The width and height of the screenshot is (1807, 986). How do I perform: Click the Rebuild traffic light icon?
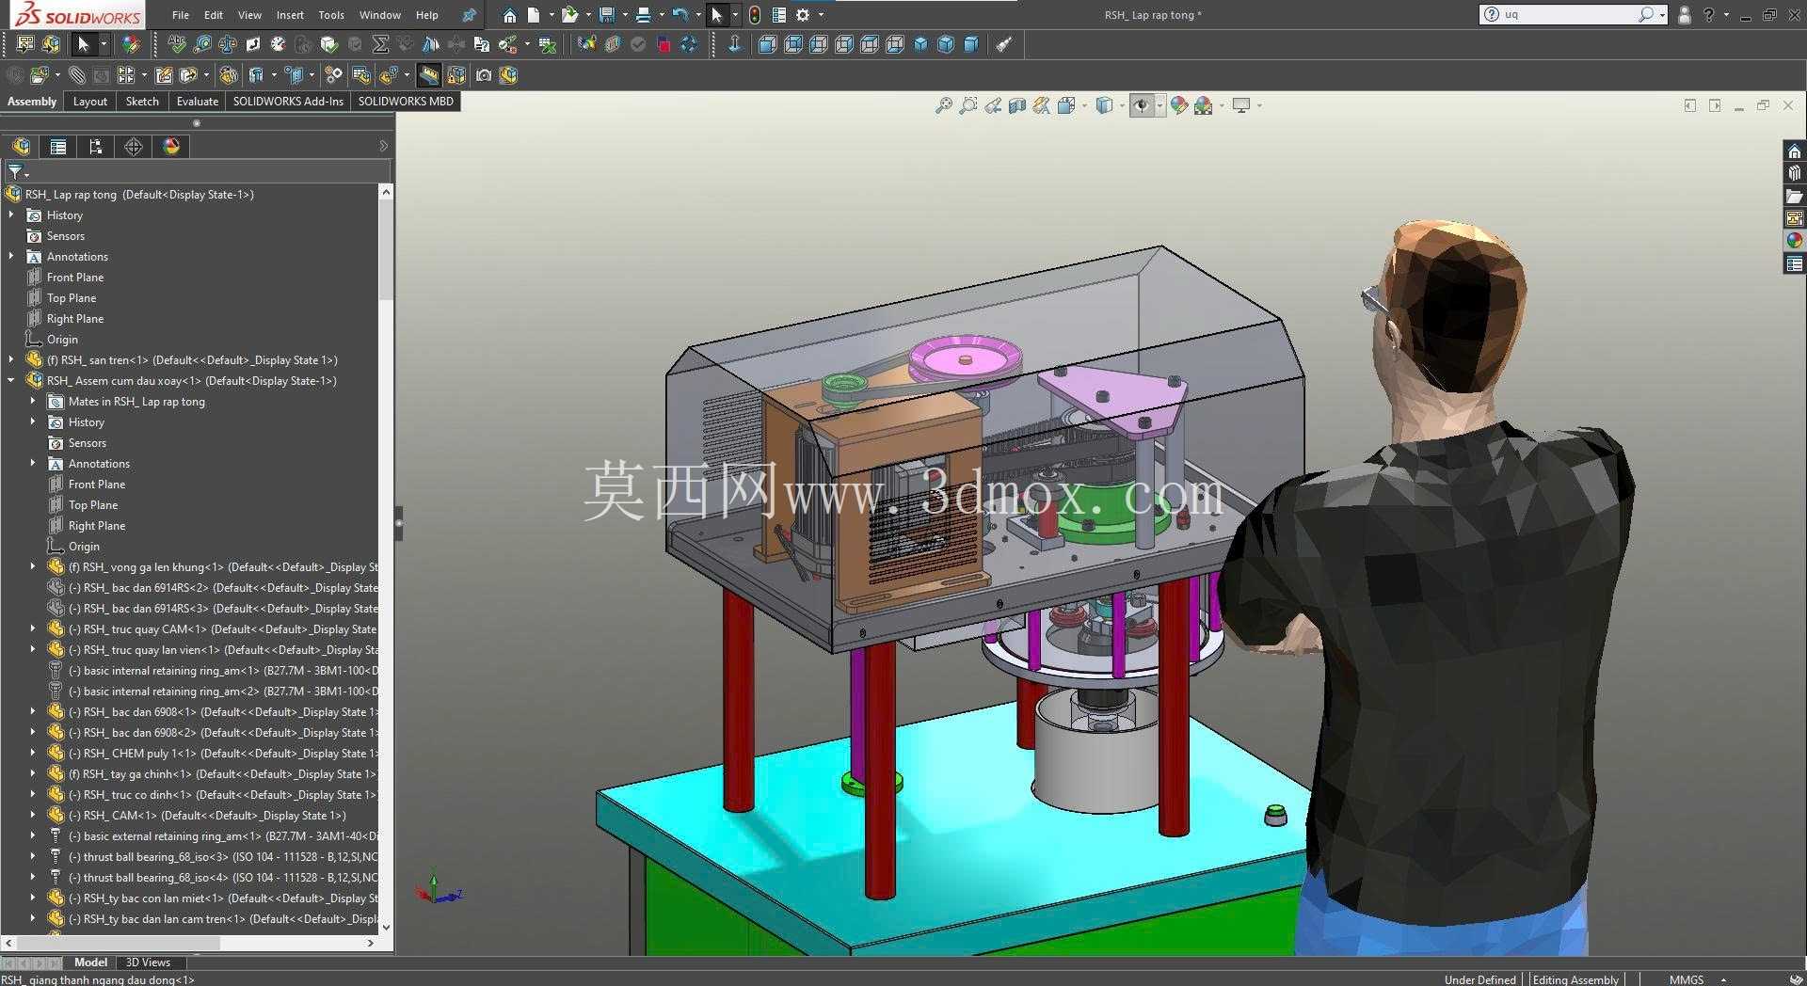(x=755, y=15)
